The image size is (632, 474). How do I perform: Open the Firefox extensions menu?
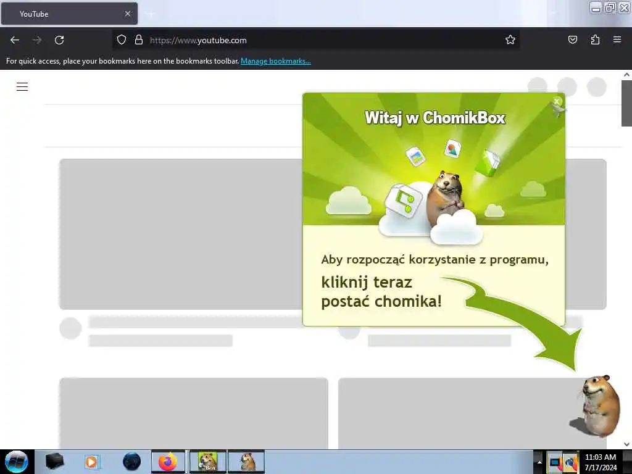(595, 39)
